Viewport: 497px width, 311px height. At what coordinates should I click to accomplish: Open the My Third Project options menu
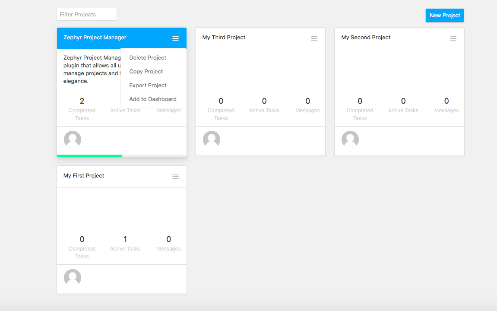(314, 38)
